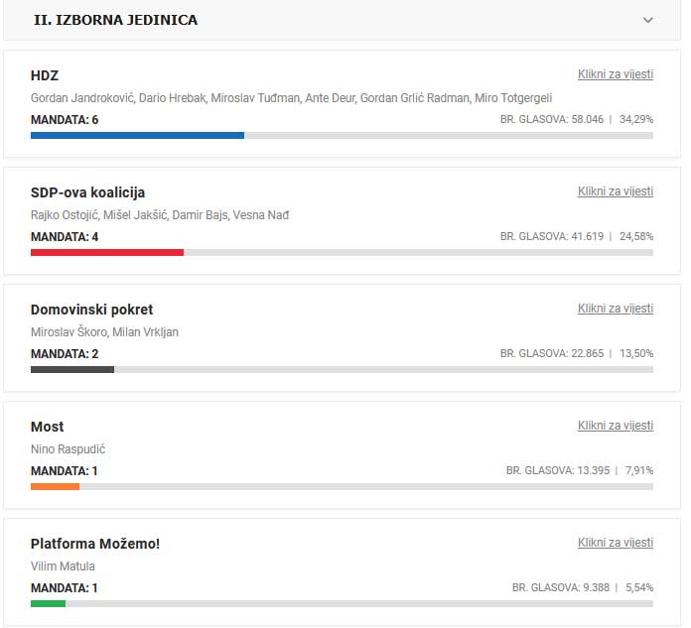Select the dark gray Domovinski pokret bar
The width and height of the screenshot is (691, 628).
[72, 369]
